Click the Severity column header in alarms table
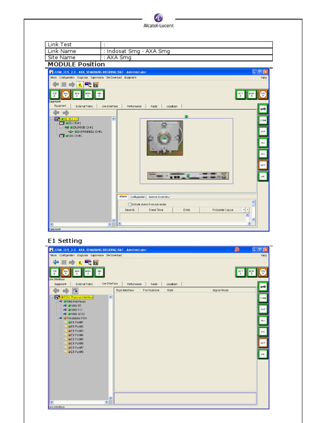This screenshot has width=317, height=423. tap(129, 210)
